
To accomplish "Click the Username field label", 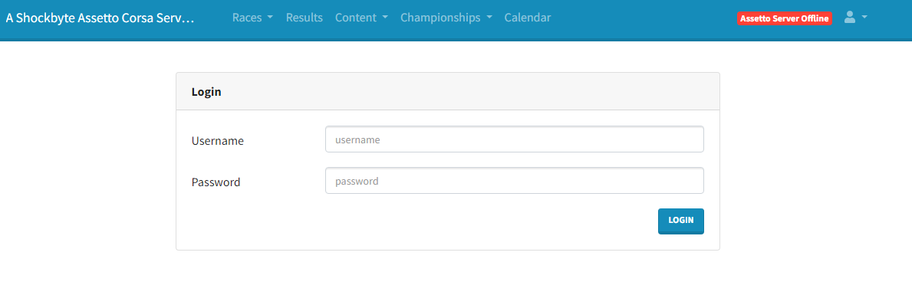I will click(218, 141).
